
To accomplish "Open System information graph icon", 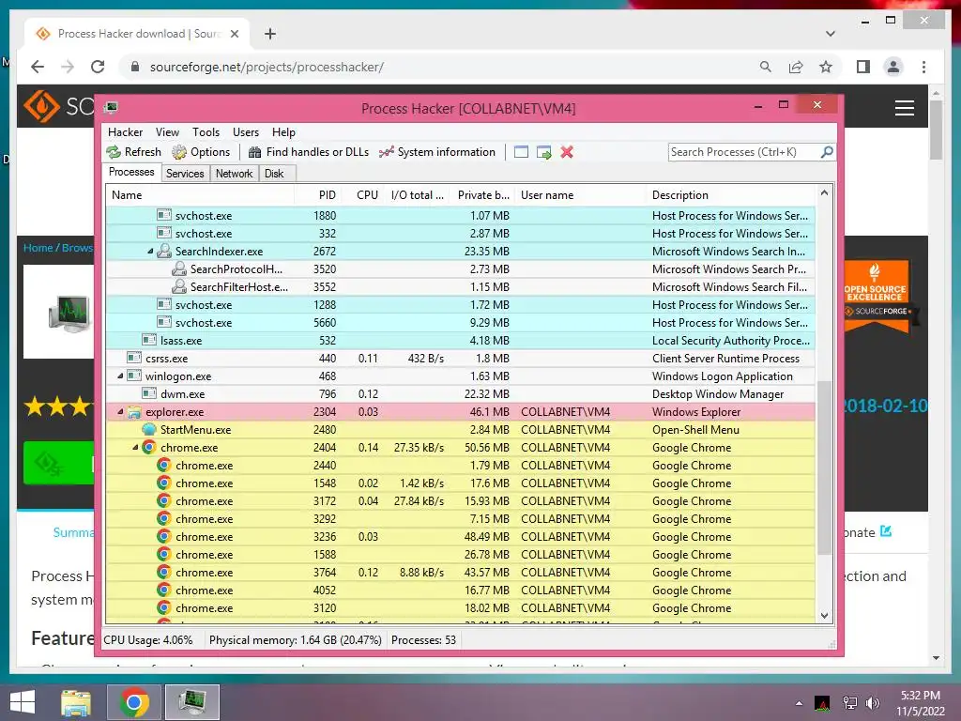I will coord(386,152).
